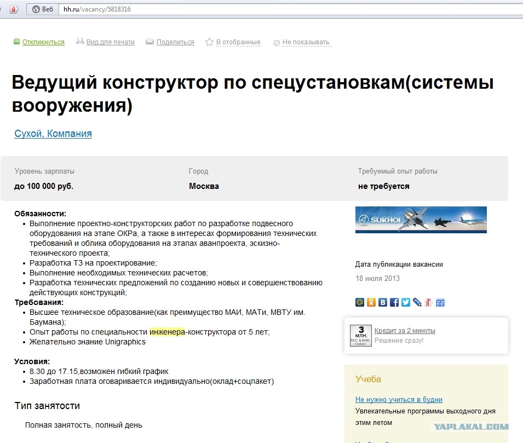Share via Moi Krug icon
The image size is (523, 443).
[440, 302]
